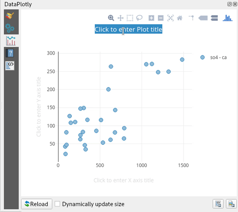Enable Dynamically update size checkbox

(58, 204)
